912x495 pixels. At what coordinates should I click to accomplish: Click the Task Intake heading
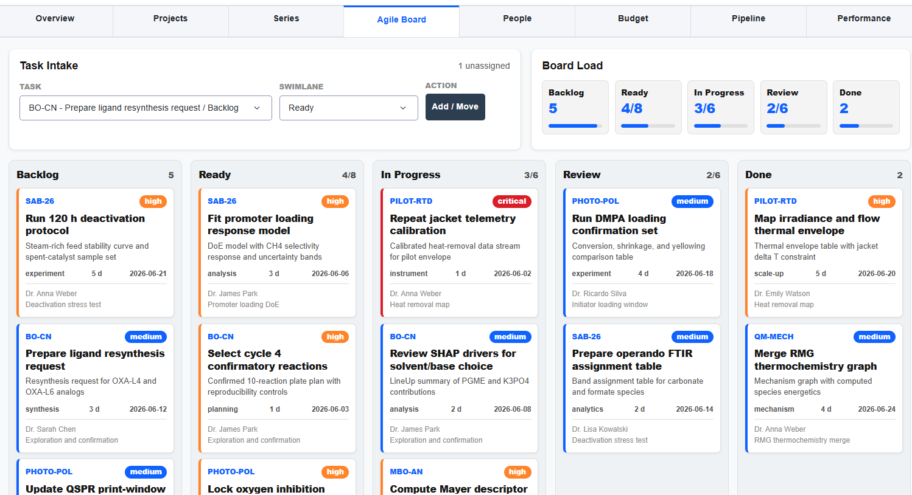tap(49, 66)
